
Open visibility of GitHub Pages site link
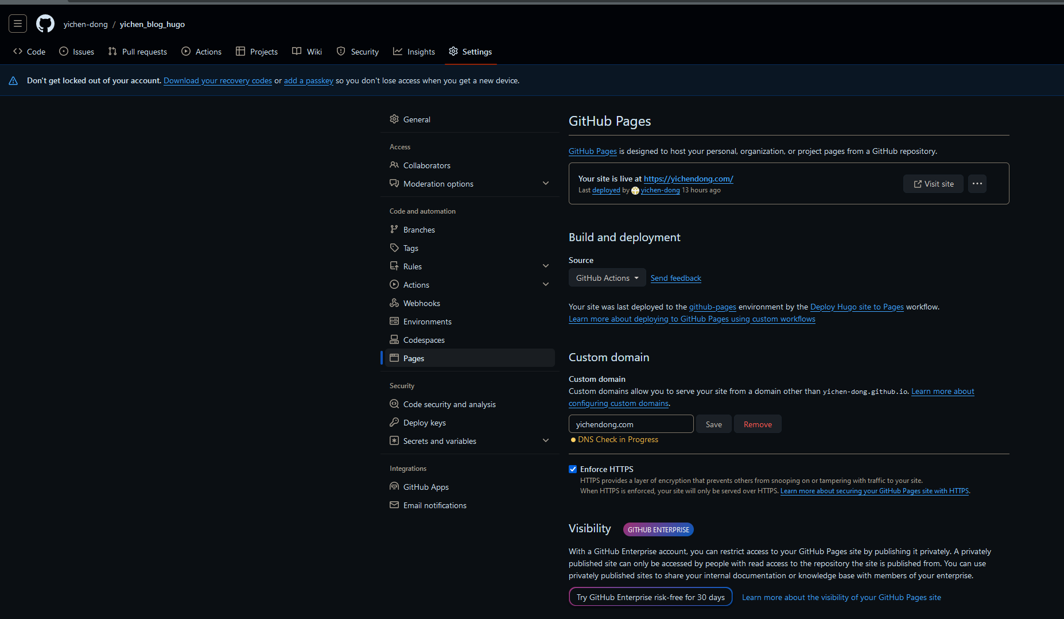coord(841,597)
